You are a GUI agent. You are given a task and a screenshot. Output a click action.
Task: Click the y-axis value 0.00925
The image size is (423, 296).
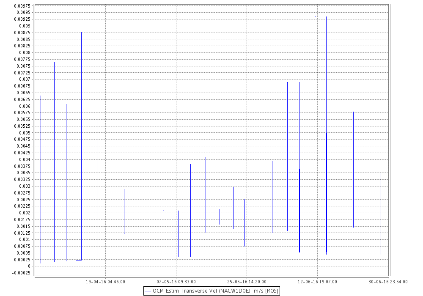(22, 19)
